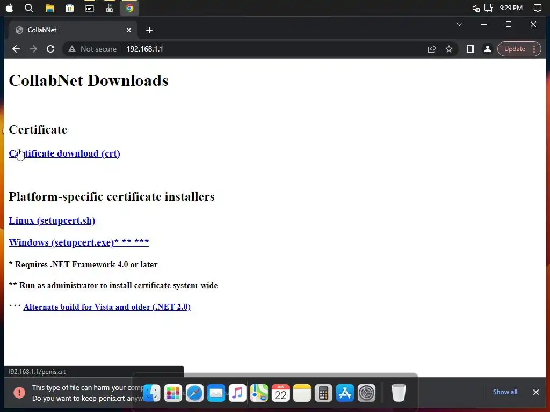Open Music from the dock
Screen dimensions: 550x412
pos(237,393)
